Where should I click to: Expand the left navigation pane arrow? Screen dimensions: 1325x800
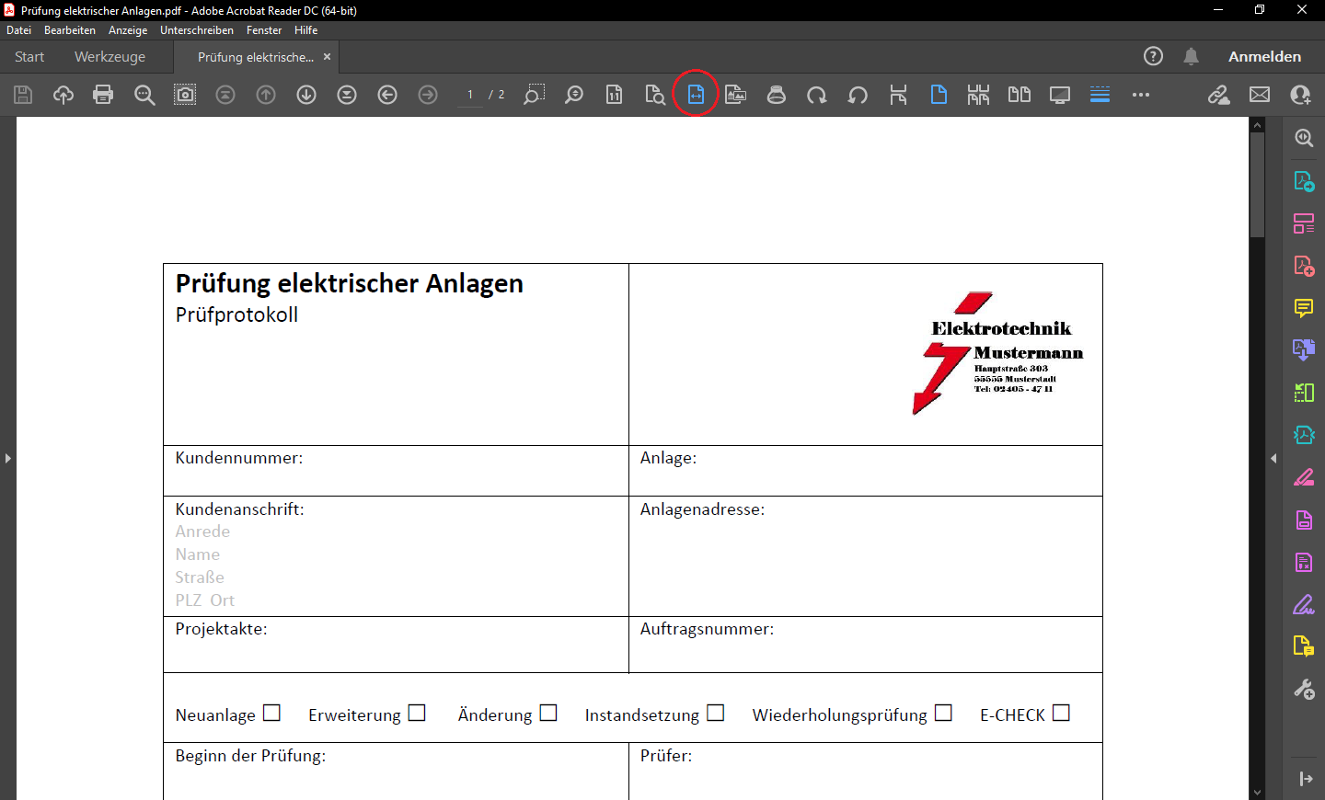(x=8, y=458)
